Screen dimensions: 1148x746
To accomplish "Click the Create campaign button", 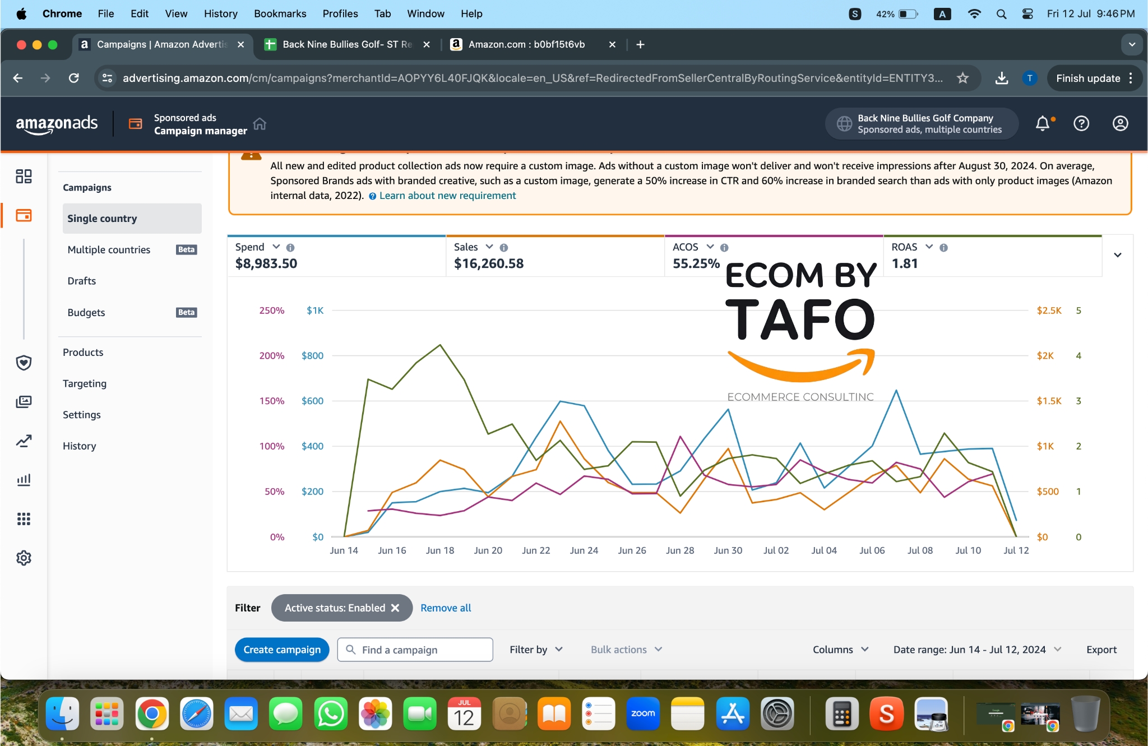I will tap(282, 649).
